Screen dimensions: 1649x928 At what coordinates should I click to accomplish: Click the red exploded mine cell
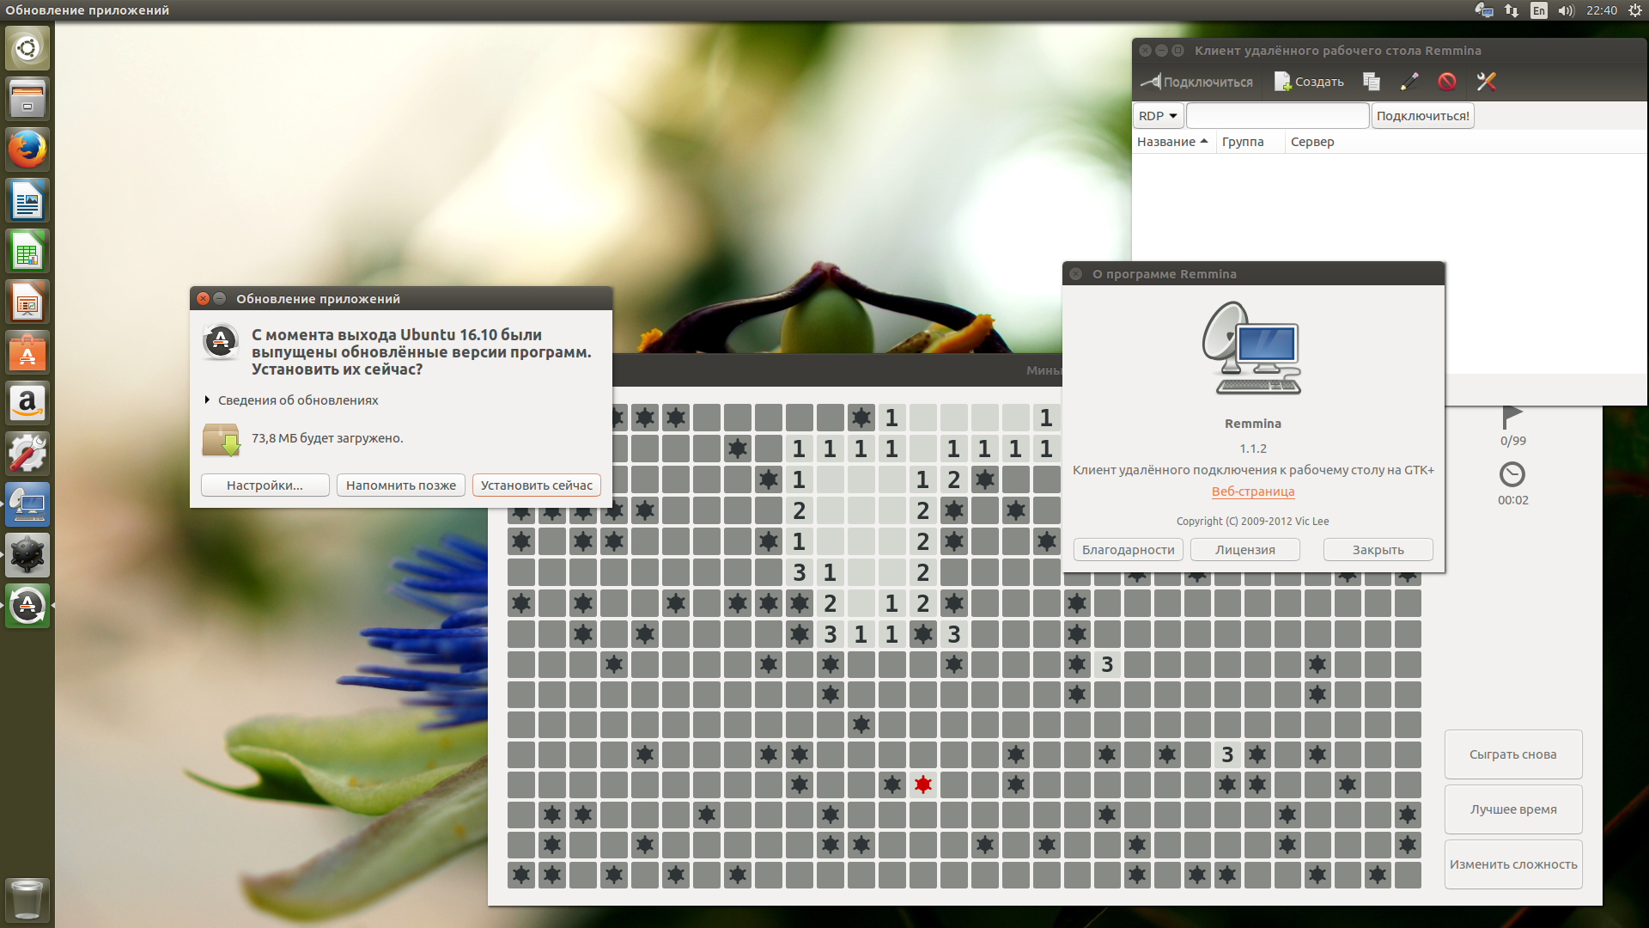coord(923,785)
